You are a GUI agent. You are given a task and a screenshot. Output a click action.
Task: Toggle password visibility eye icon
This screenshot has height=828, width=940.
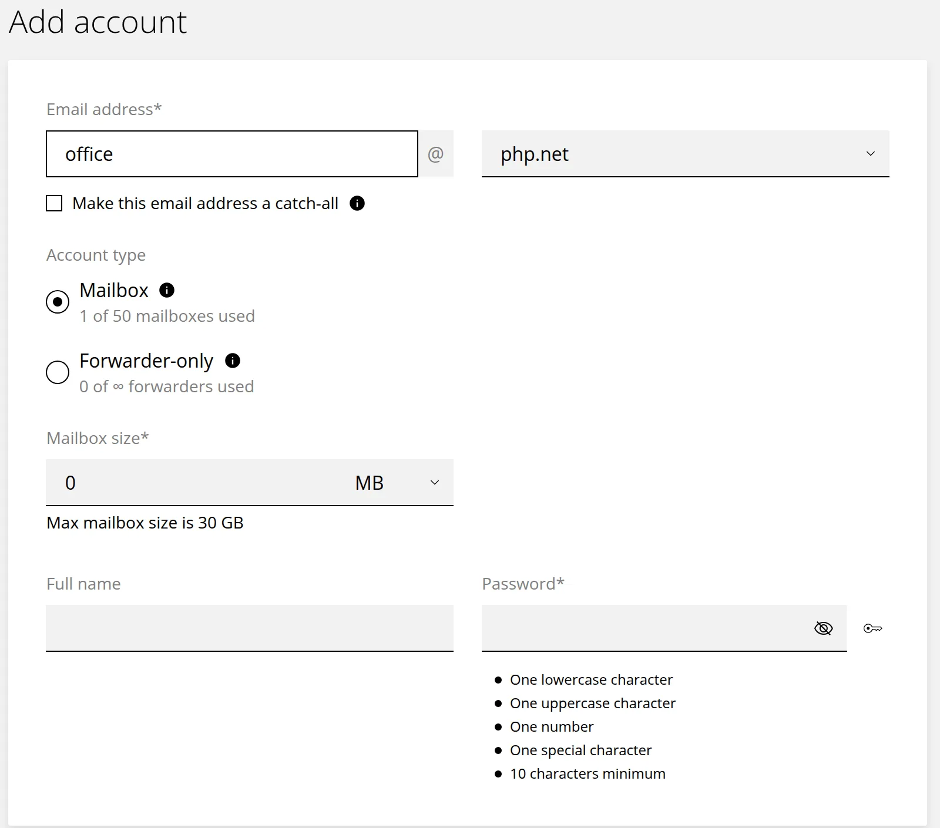[x=824, y=628]
